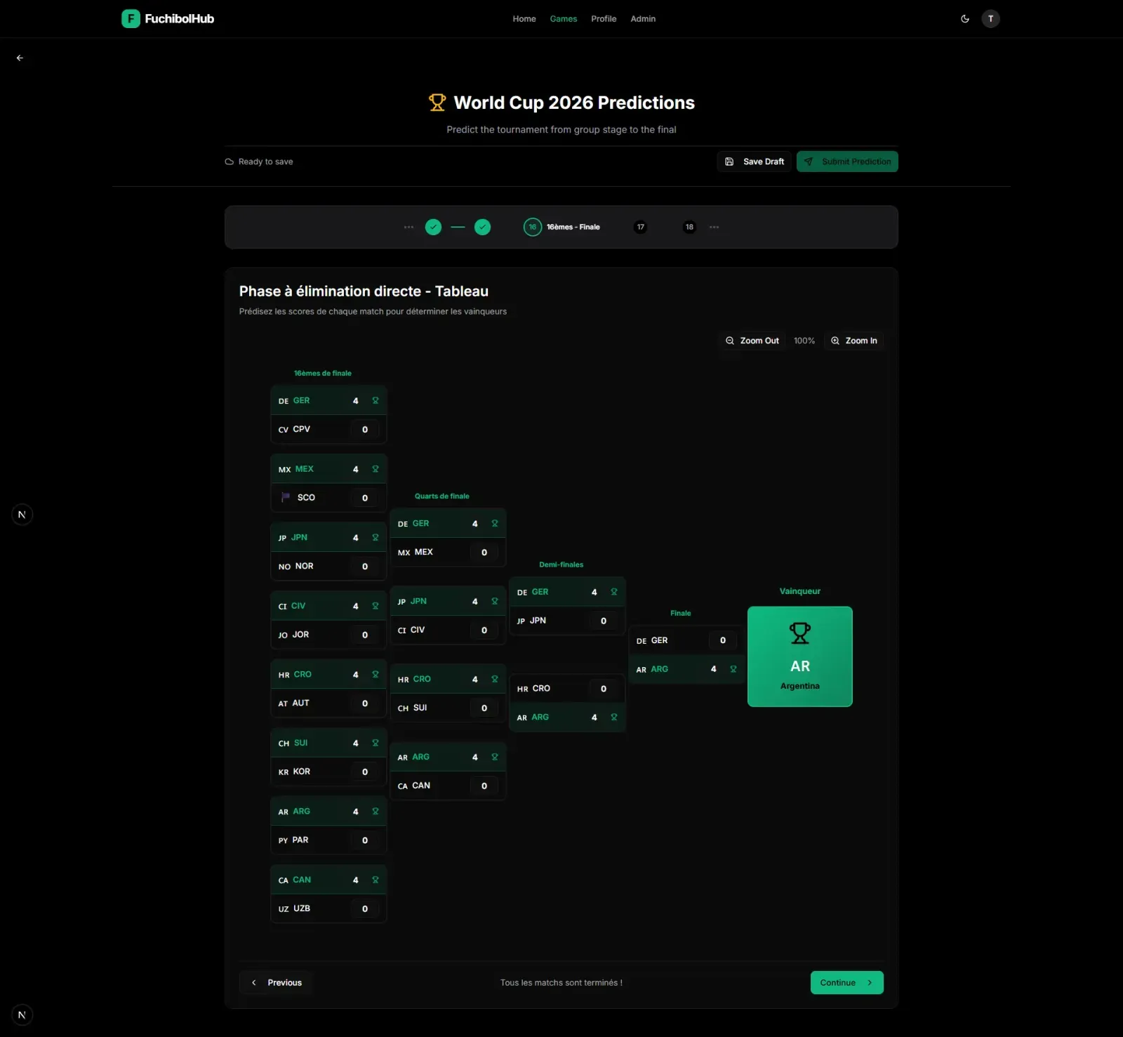Click semi-final JPN score field
This screenshot has height=1037, width=1123.
(603, 621)
